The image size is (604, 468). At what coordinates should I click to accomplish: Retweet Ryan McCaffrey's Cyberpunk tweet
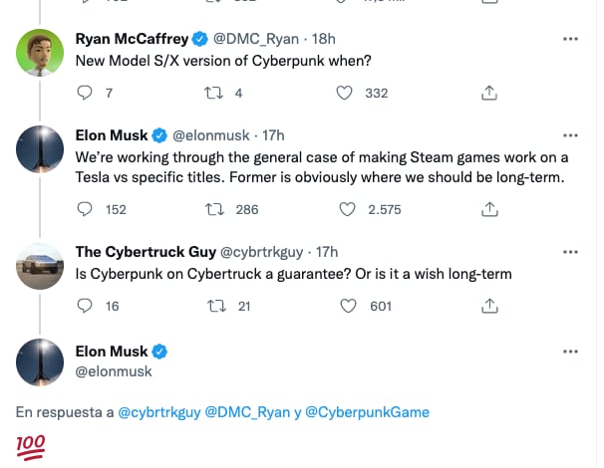point(212,94)
